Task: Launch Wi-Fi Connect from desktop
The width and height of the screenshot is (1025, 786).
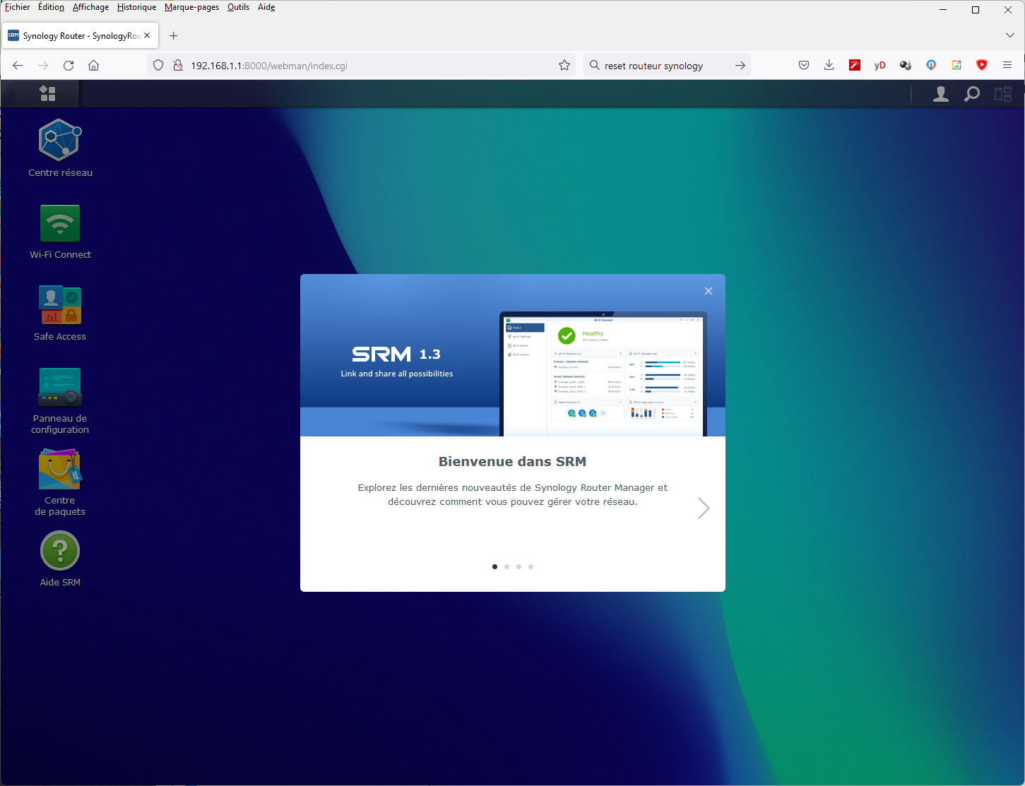Action: 60,223
